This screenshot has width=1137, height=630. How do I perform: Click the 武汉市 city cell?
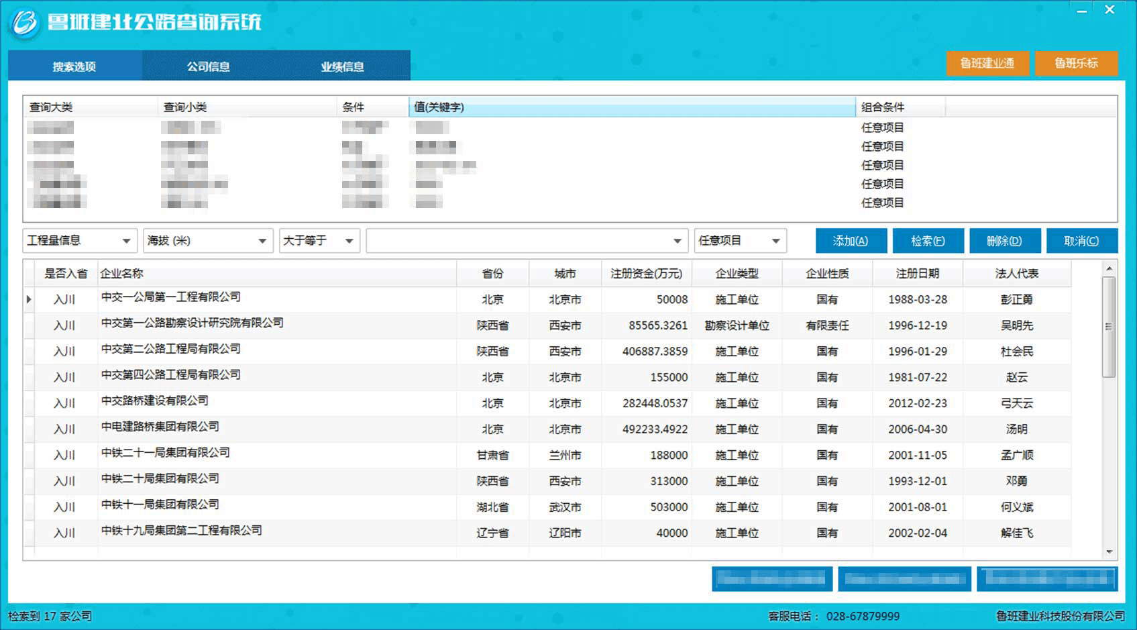[x=565, y=507]
